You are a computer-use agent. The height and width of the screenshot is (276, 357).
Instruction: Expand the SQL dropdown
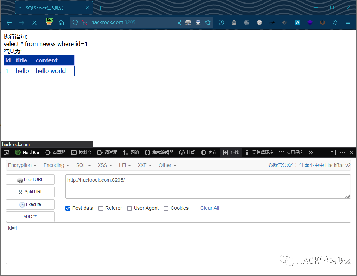(83, 166)
